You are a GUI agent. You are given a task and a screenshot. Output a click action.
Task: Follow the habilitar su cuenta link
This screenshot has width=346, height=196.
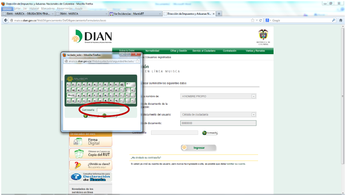[x=236, y=164]
